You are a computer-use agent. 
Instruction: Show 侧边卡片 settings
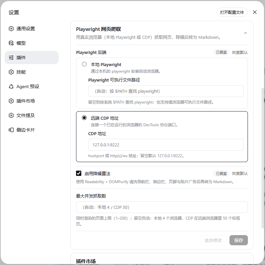tap(32, 130)
